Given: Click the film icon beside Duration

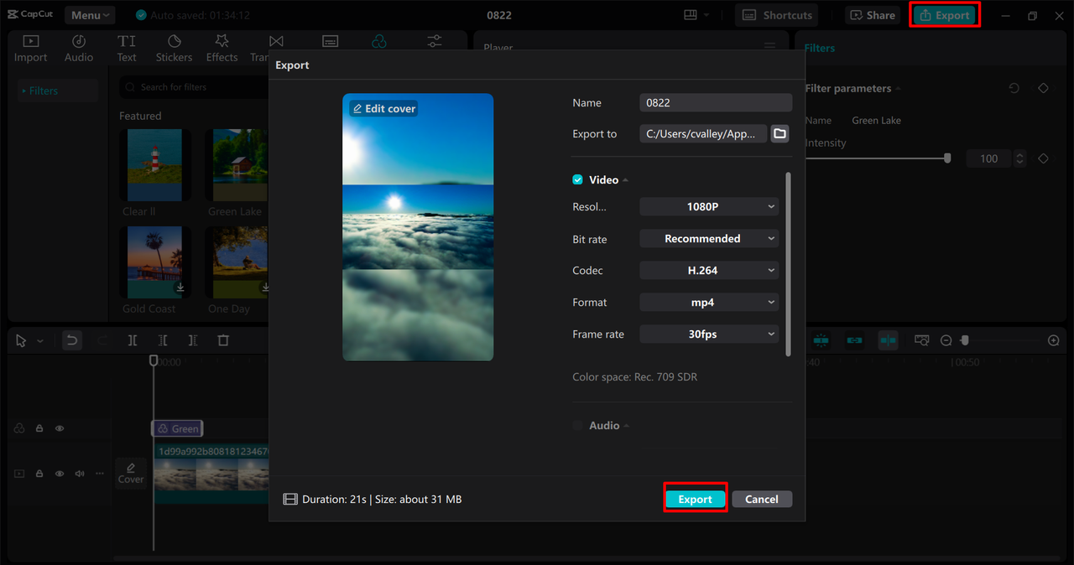Looking at the screenshot, I should (x=290, y=499).
